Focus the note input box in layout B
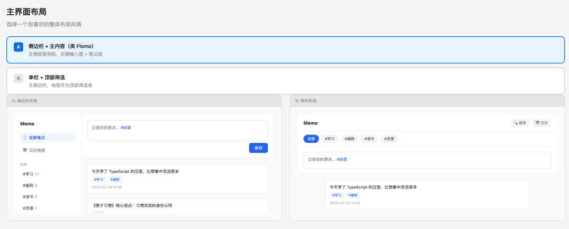The image size is (569, 229). coord(427,160)
